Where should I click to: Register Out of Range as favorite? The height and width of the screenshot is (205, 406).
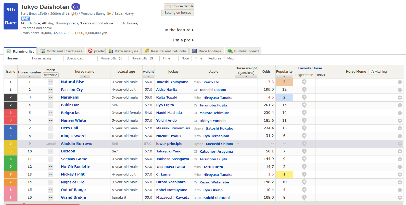pyautogui.click(x=304, y=190)
